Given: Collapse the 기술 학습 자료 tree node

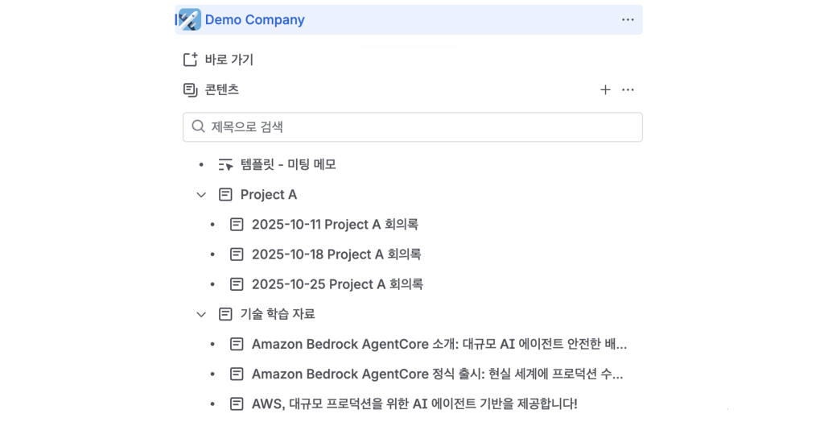Looking at the screenshot, I should 201,314.
